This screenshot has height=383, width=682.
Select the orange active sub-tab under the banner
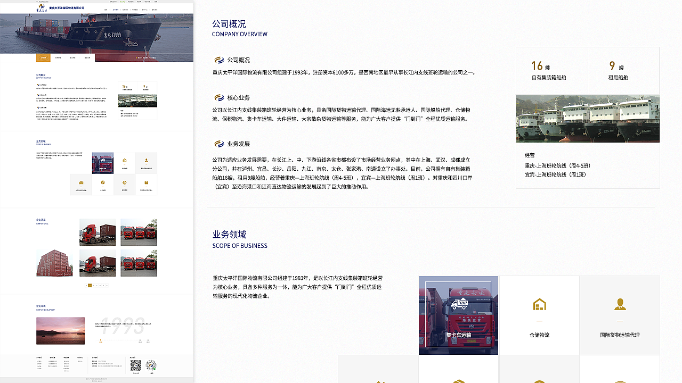pyautogui.click(x=43, y=57)
